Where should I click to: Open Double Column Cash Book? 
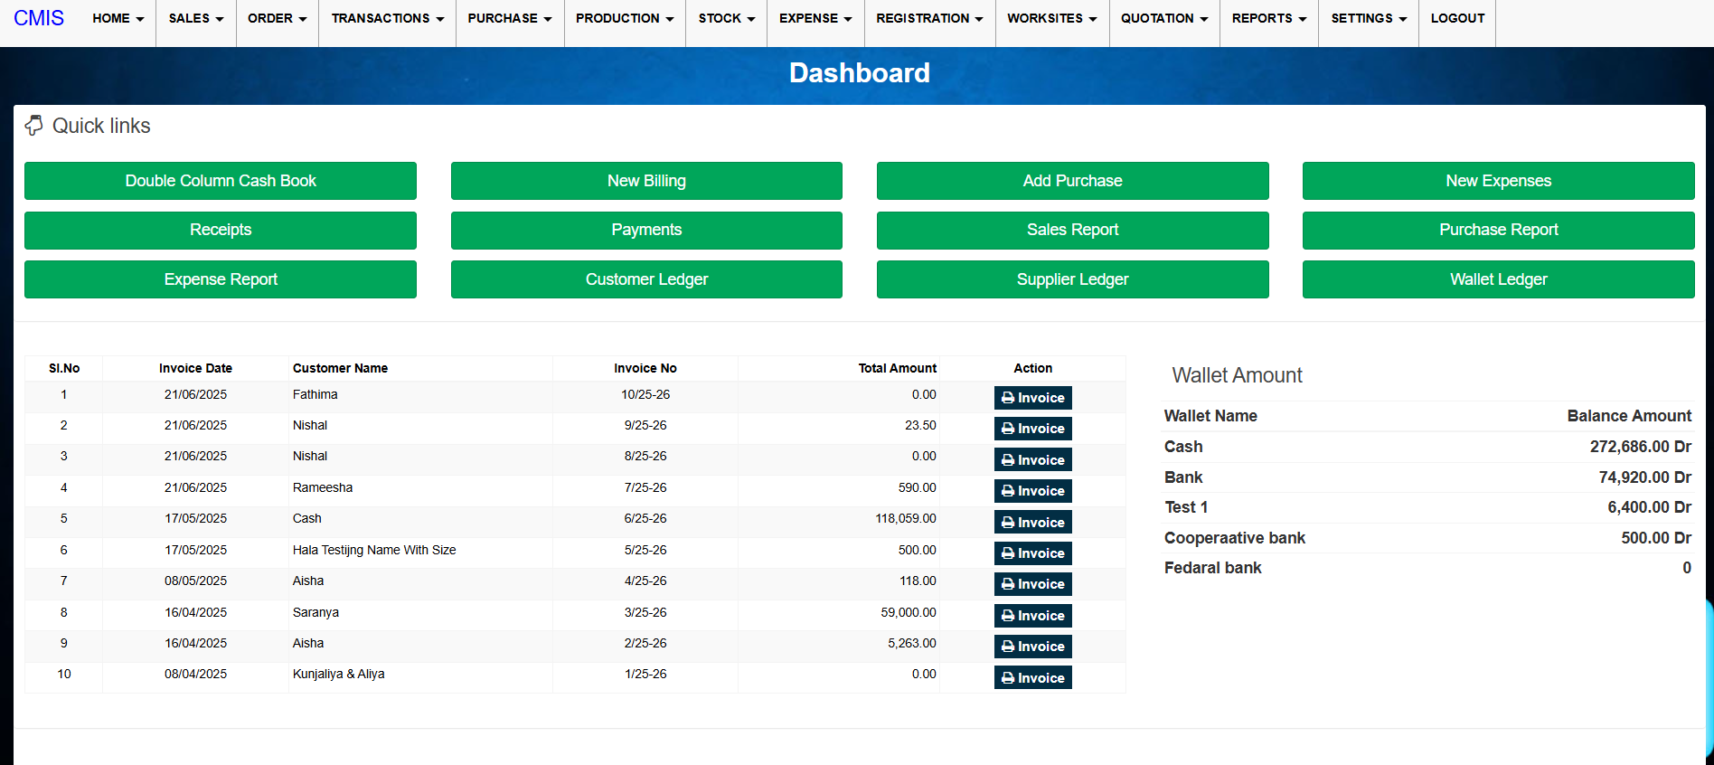click(x=221, y=181)
